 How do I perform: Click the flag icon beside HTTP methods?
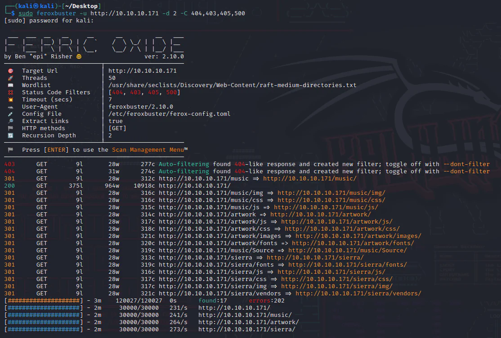click(x=10, y=128)
